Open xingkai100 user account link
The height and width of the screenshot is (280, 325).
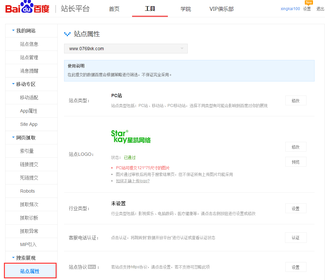290,9
